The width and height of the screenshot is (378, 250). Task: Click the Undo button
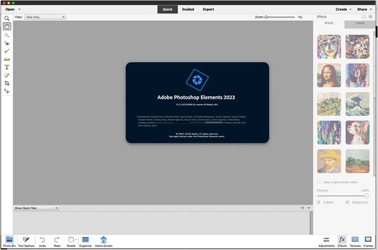tap(42, 242)
